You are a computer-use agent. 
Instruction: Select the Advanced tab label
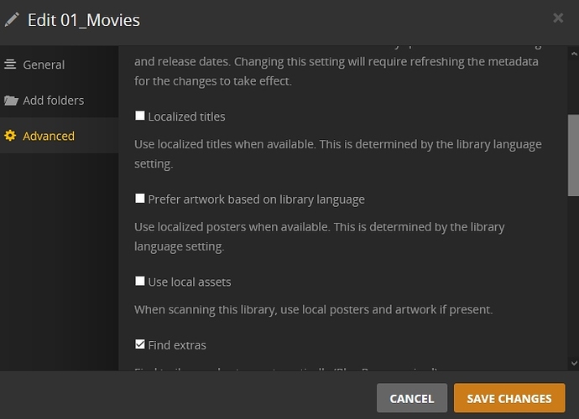tap(49, 136)
